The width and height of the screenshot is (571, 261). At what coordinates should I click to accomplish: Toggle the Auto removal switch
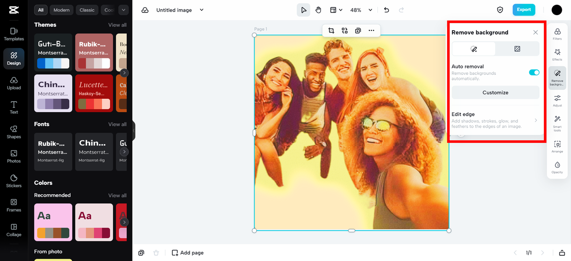pyautogui.click(x=534, y=72)
